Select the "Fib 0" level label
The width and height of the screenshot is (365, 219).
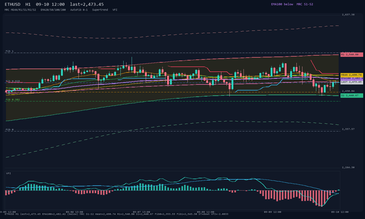pyautogui.click(x=10, y=130)
